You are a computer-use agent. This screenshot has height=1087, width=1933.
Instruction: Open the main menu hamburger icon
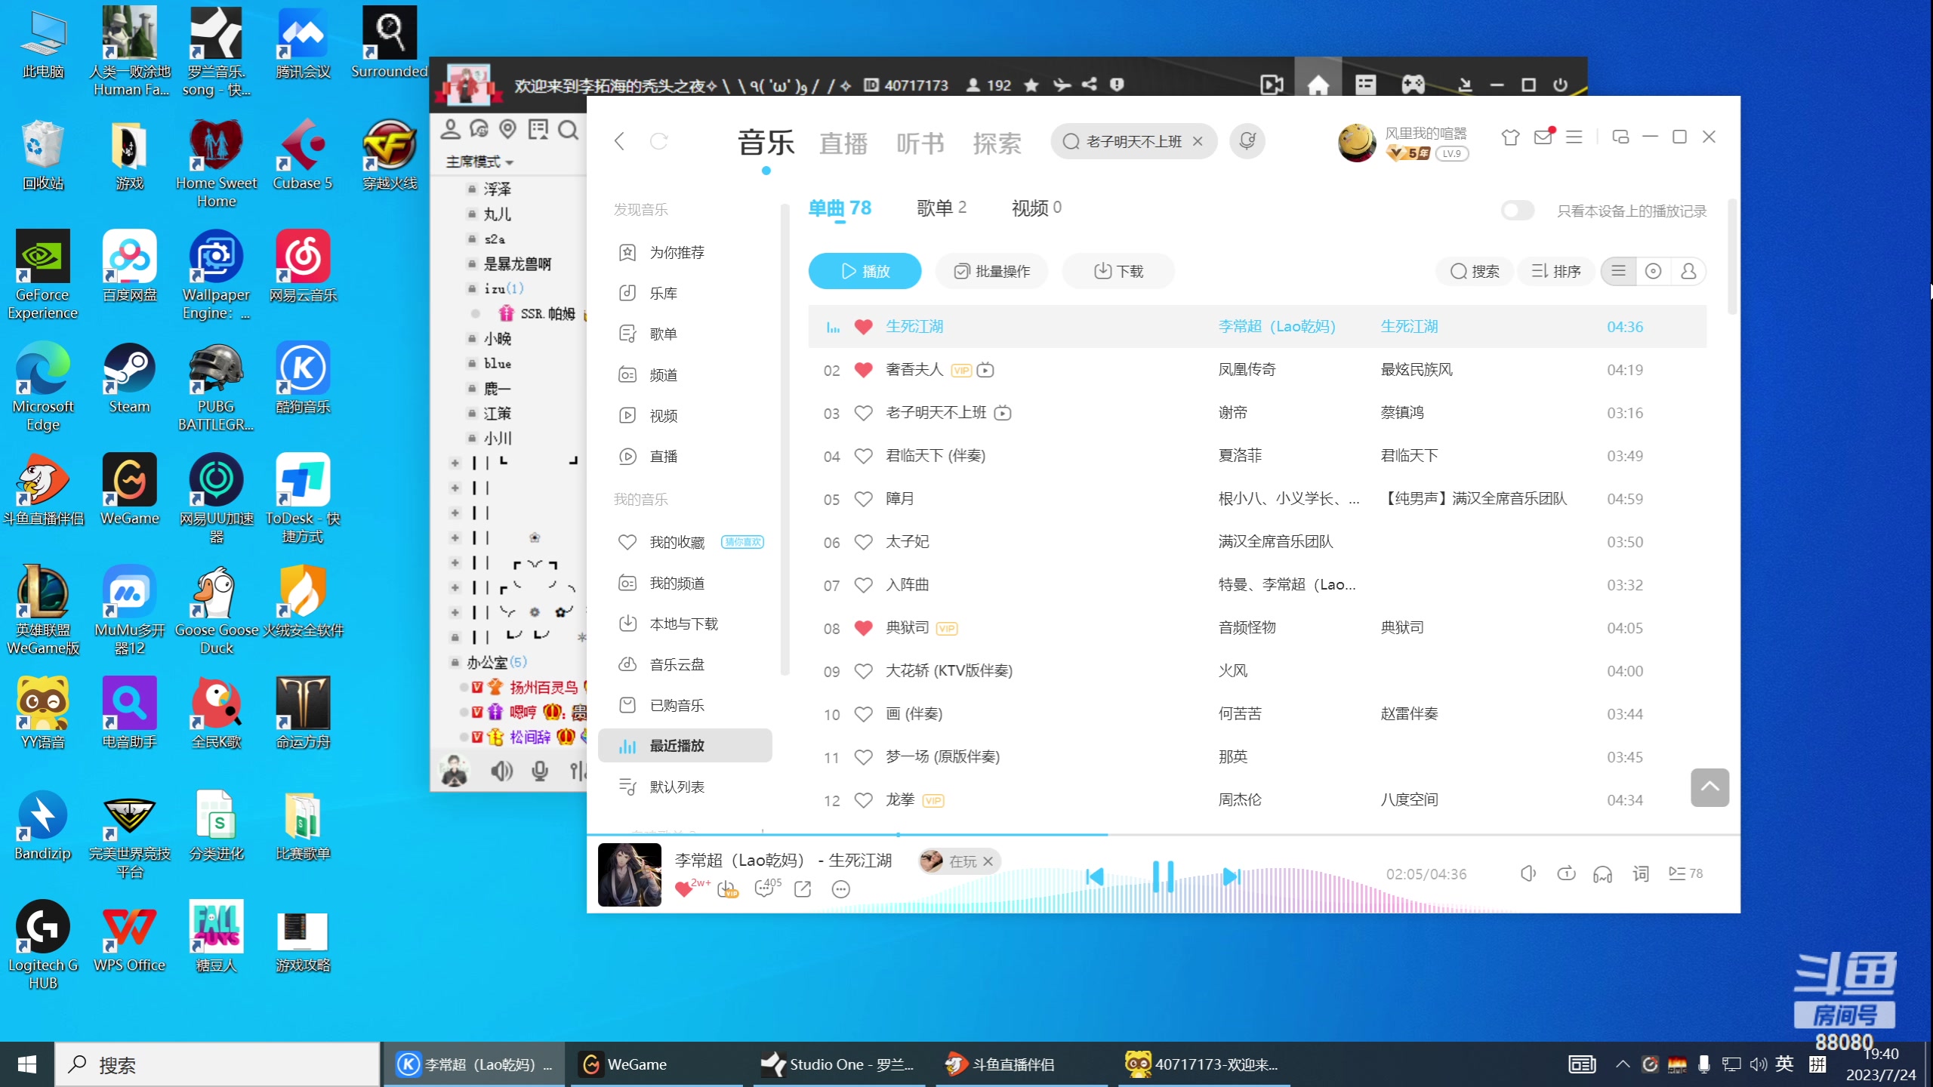[1574, 137]
